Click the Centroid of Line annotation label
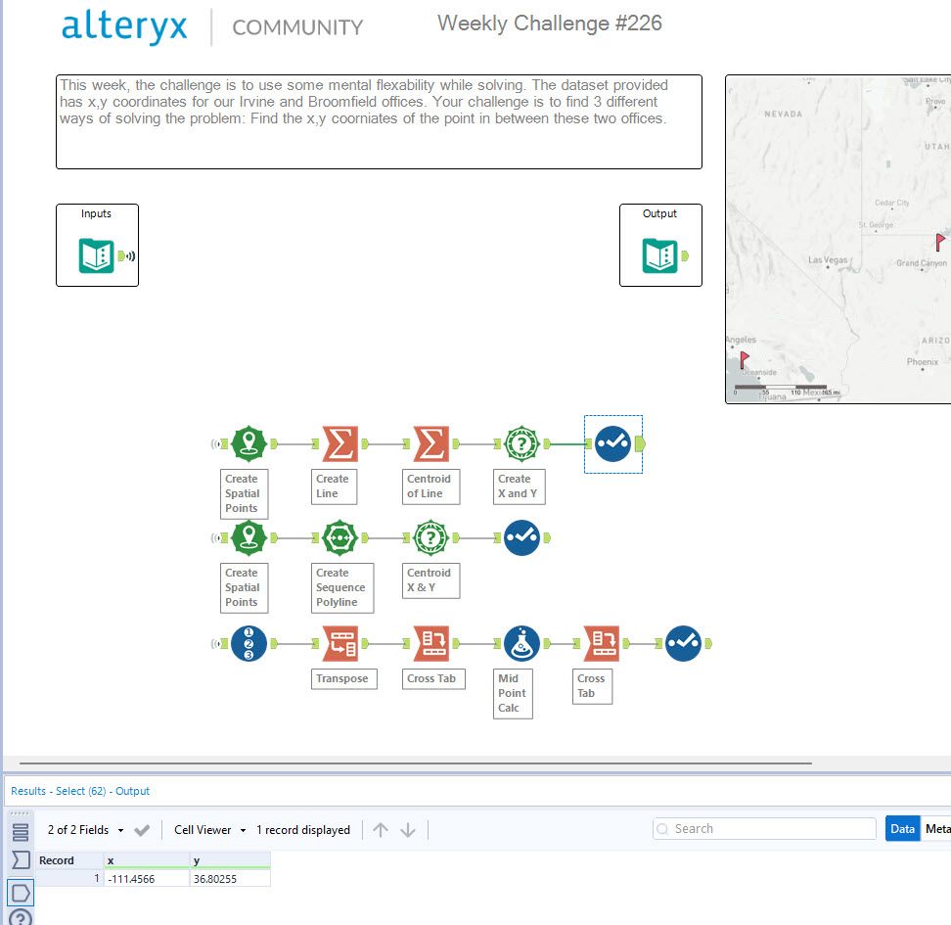 pos(430,486)
